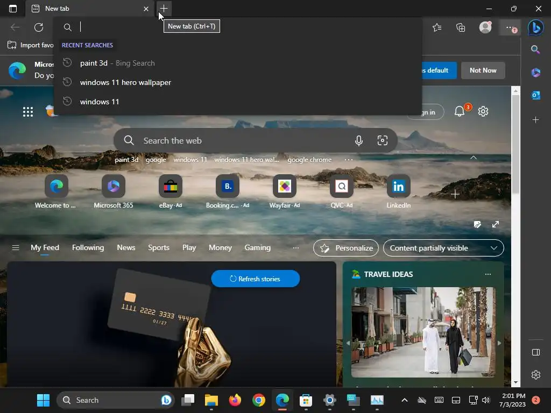Click the Personalize button

coord(346,248)
